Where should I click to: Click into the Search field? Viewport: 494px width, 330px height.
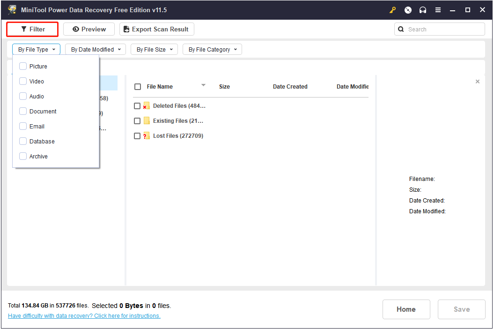tap(440, 30)
